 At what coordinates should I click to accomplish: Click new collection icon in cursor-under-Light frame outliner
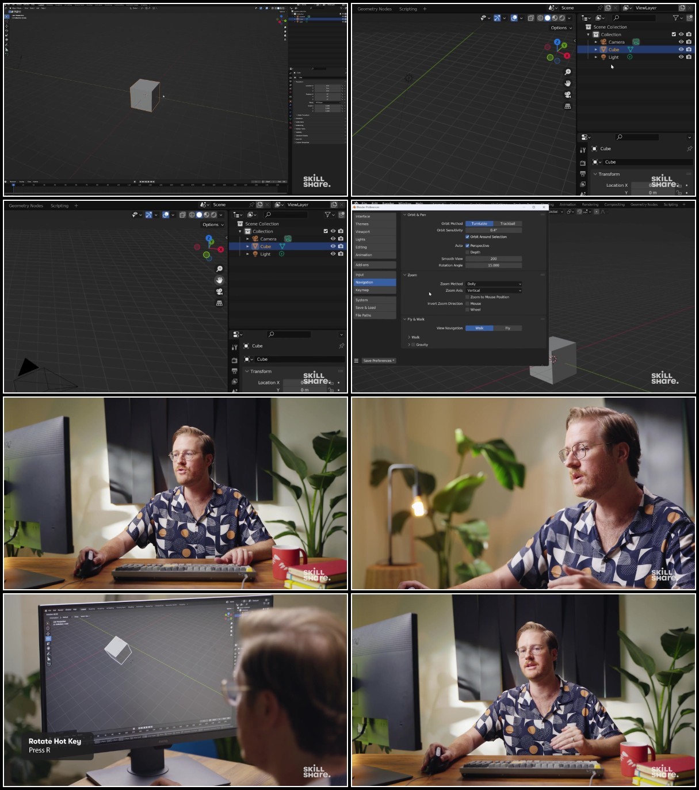click(x=689, y=18)
